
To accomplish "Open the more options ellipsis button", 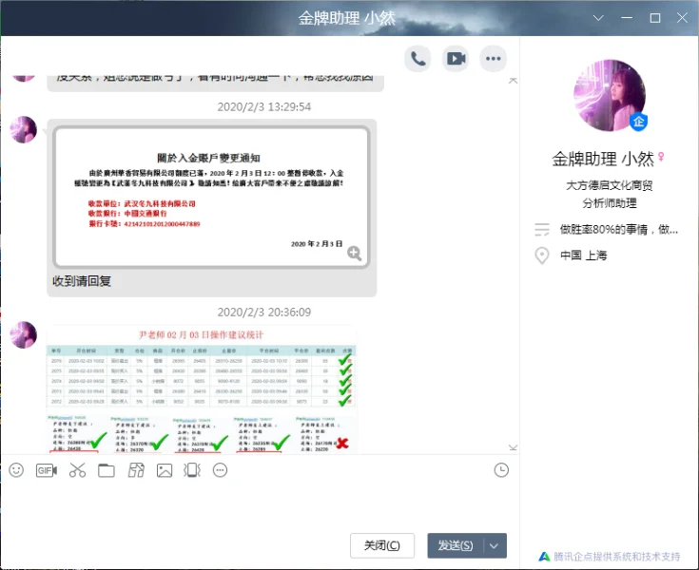I will point(493,58).
